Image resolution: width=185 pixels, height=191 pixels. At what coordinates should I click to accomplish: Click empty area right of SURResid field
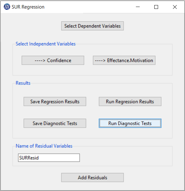(125, 158)
